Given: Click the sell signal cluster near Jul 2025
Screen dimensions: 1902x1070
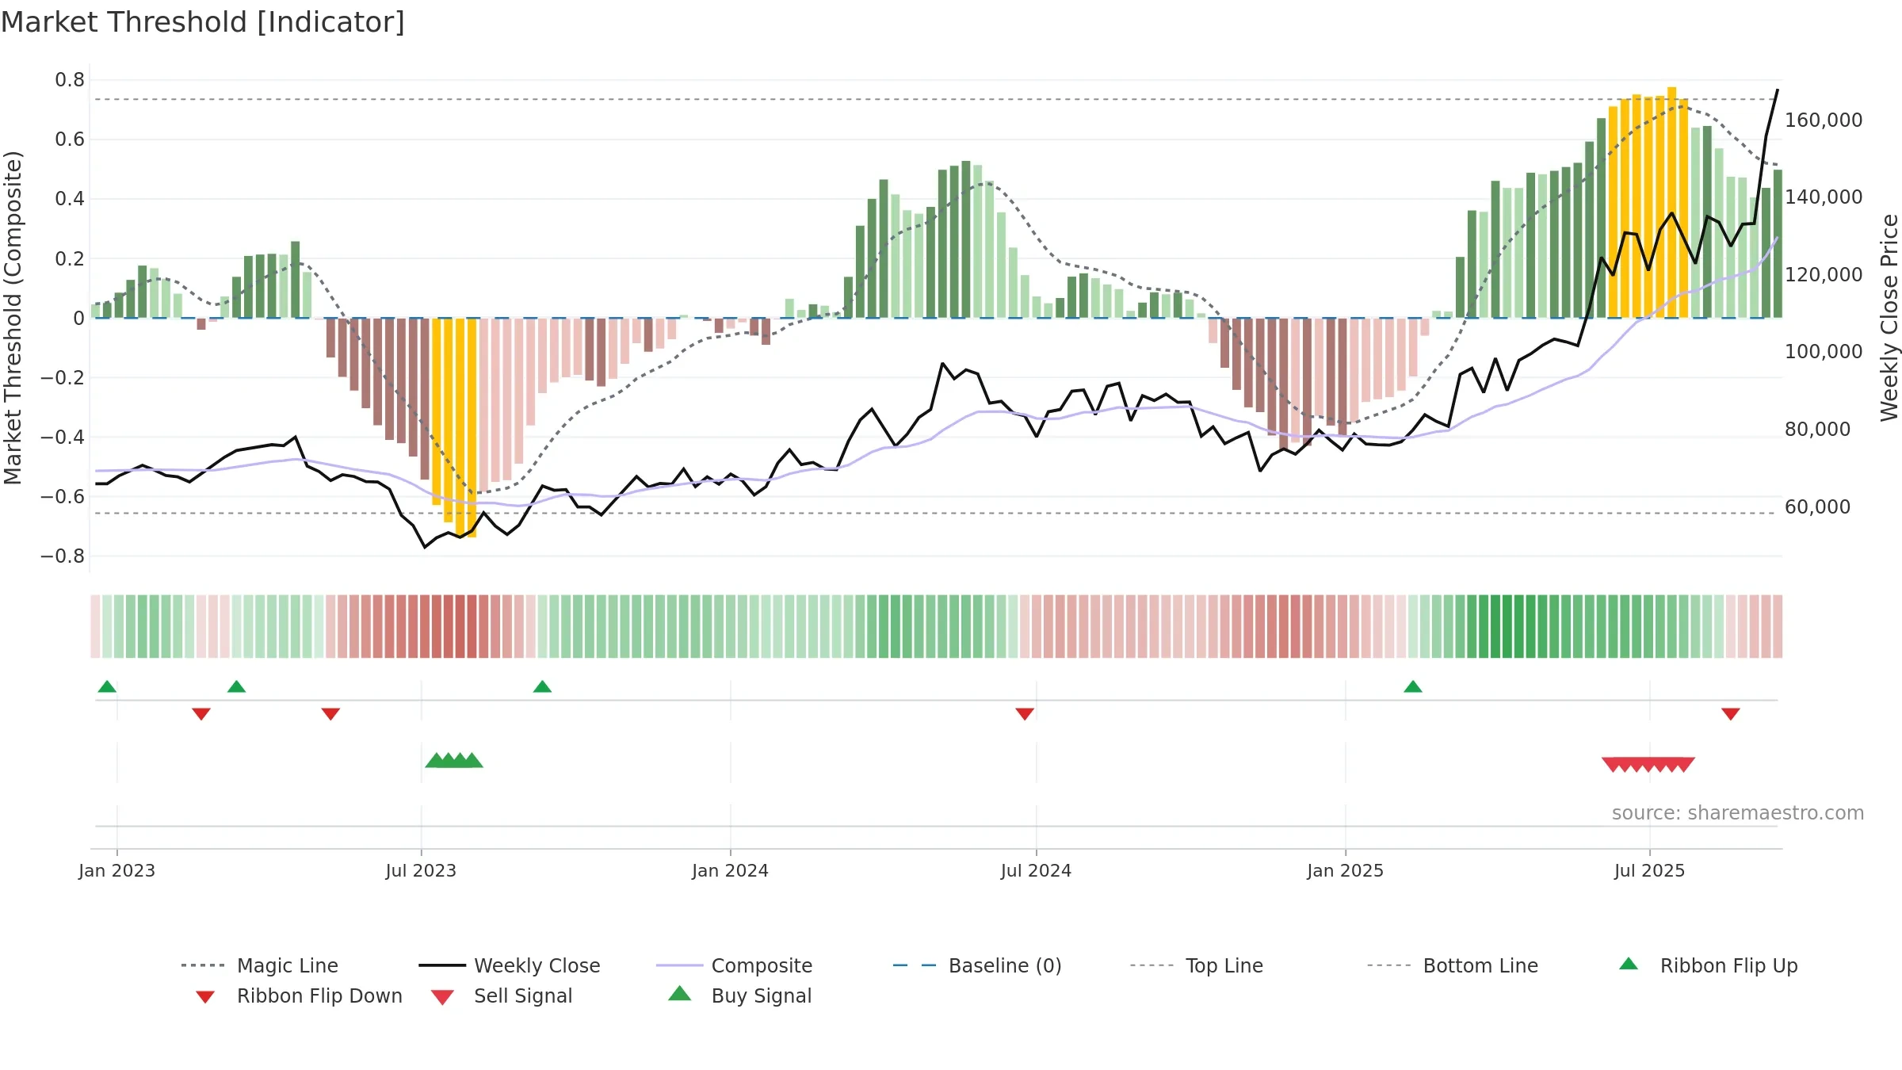Looking at the screenshot, I should (1648, 765).
